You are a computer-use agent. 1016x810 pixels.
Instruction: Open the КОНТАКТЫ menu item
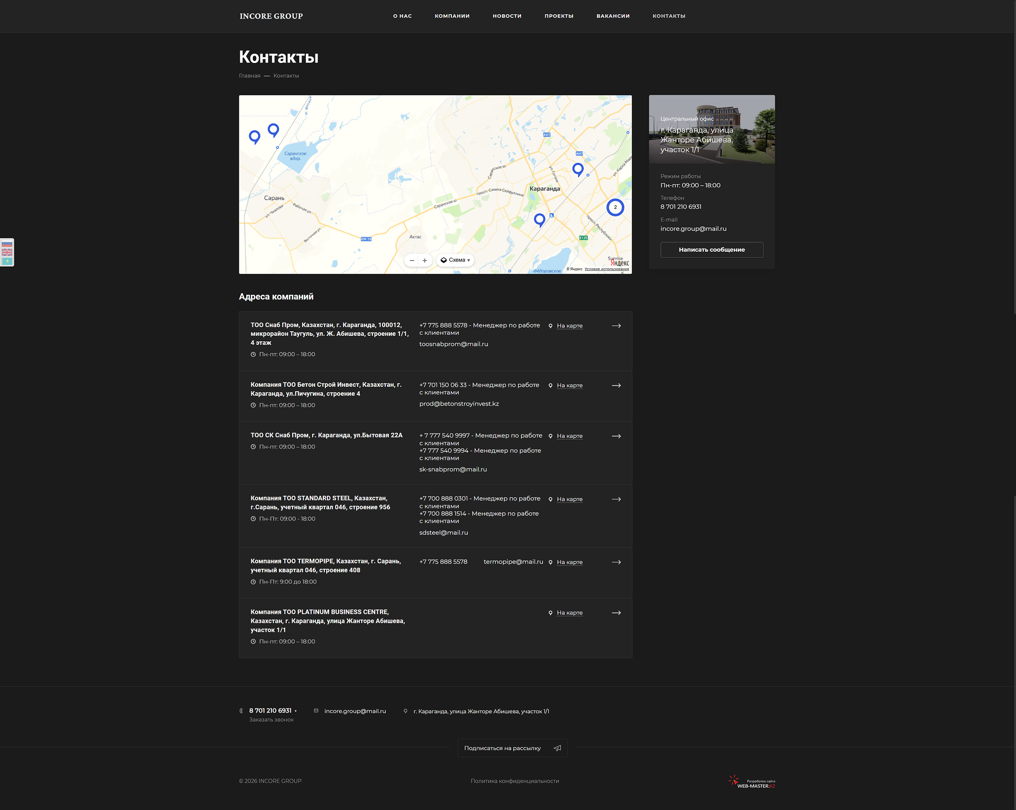tap(669, 16)
